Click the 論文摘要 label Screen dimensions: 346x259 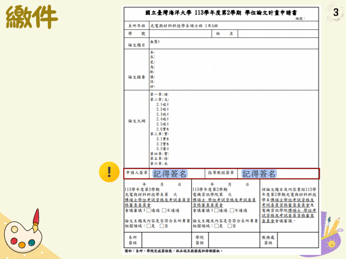(x=137, y=77)
